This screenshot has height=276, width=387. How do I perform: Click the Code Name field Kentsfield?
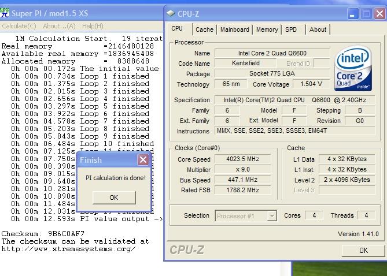[246, 63]
